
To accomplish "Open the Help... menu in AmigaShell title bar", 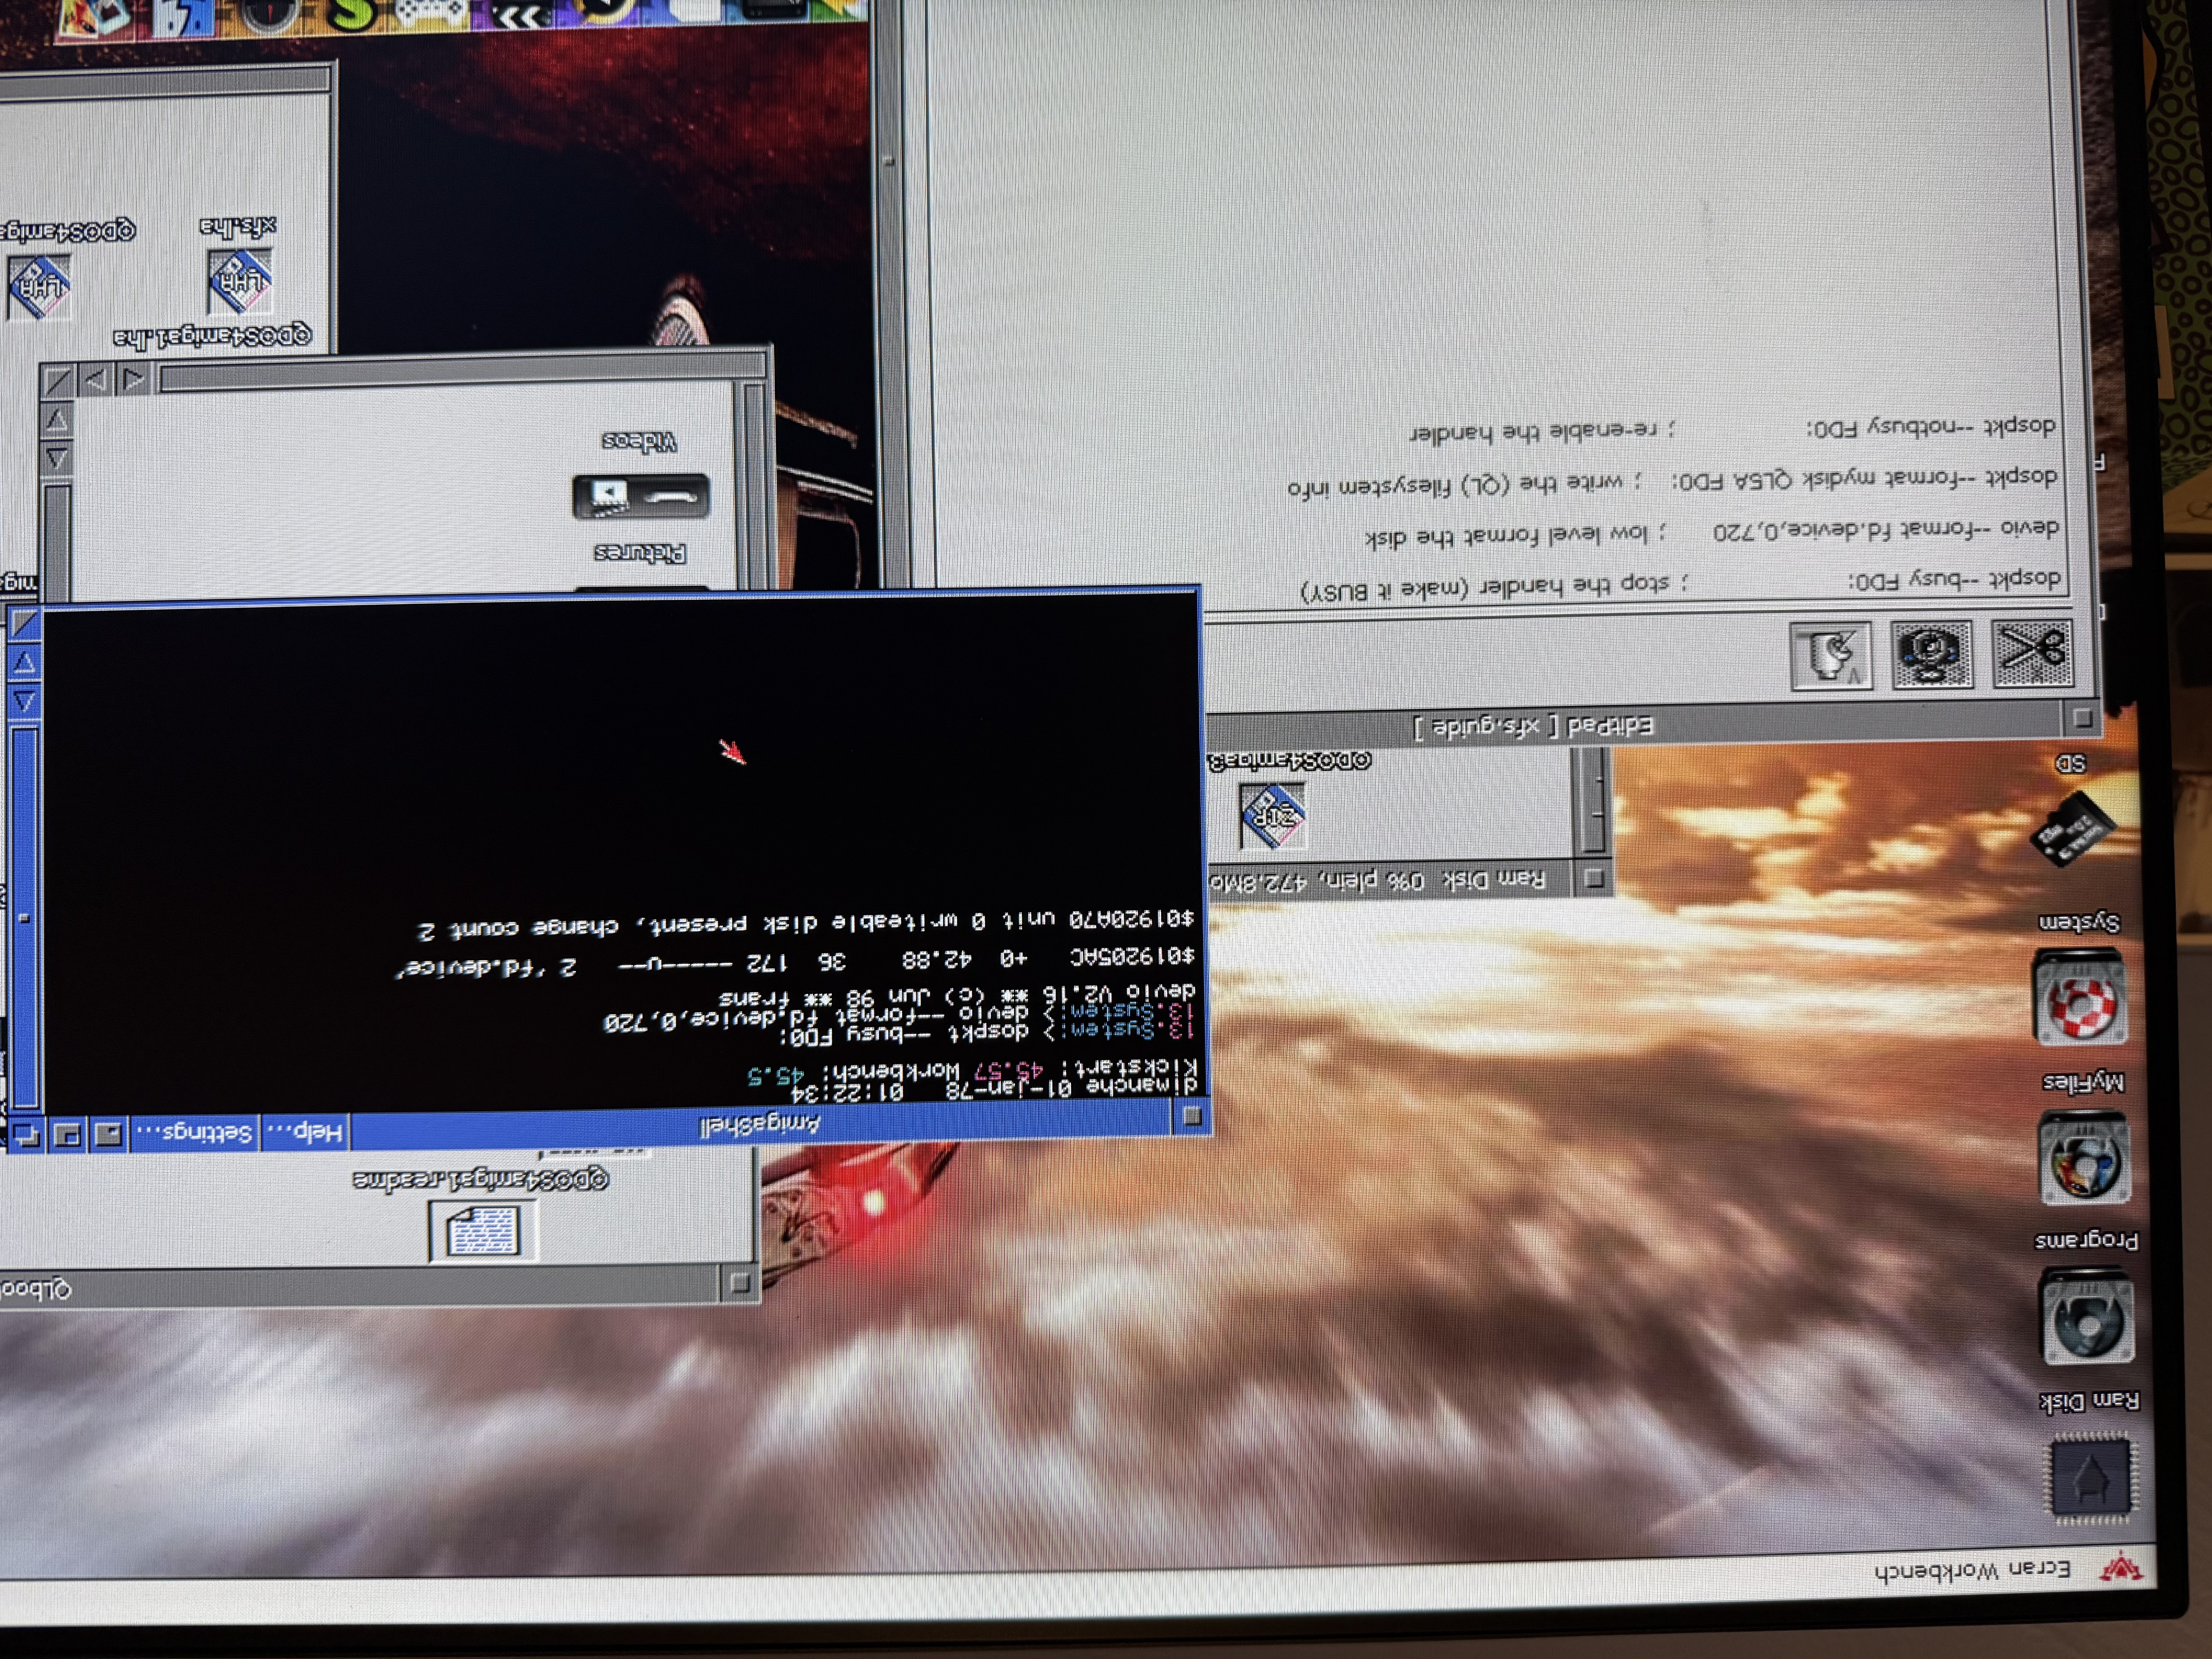I will tap(305, 1133).
